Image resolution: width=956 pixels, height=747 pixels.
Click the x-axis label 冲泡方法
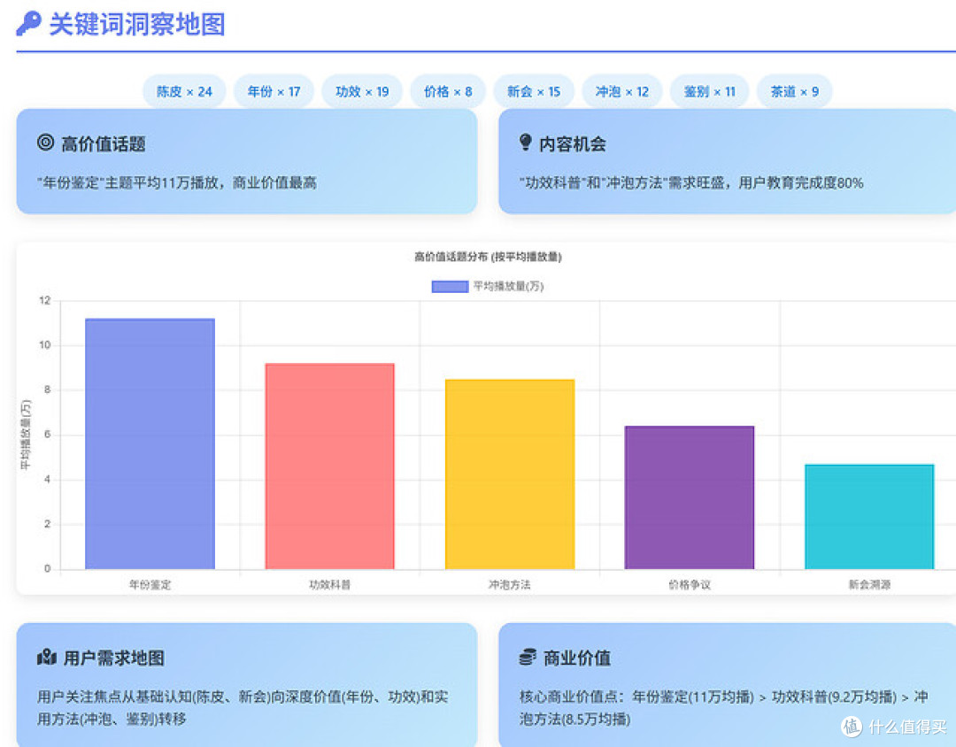click(510, 585)
